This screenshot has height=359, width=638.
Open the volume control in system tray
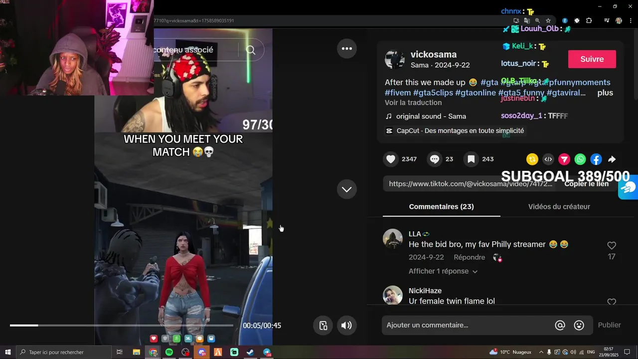coord(573,352)
